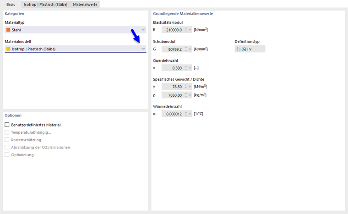Open the Querdehnzahl side arrow menu

click(190, 68)
